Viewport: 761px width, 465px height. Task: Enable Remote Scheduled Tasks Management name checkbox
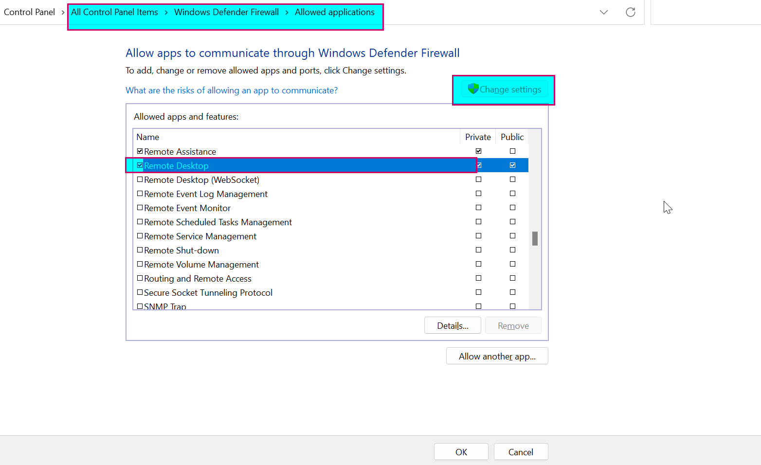(140, 222)
